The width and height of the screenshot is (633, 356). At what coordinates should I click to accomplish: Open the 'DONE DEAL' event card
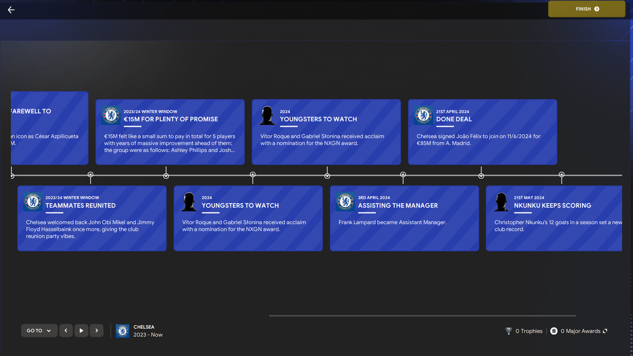(483, 132)
